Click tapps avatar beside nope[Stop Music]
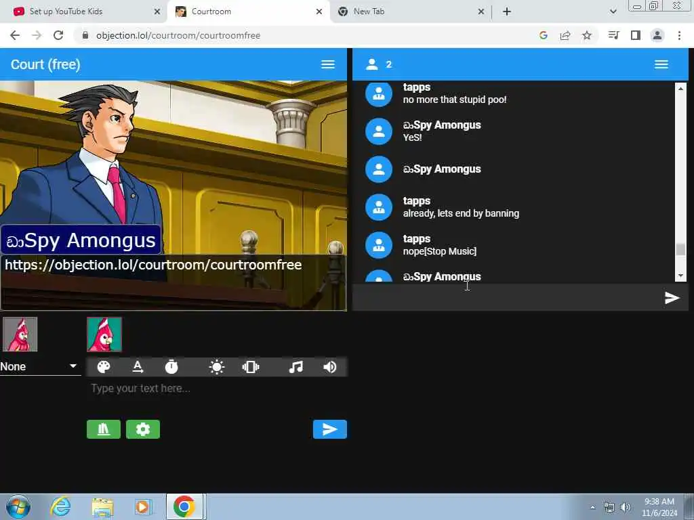 [x=379, y=245]
